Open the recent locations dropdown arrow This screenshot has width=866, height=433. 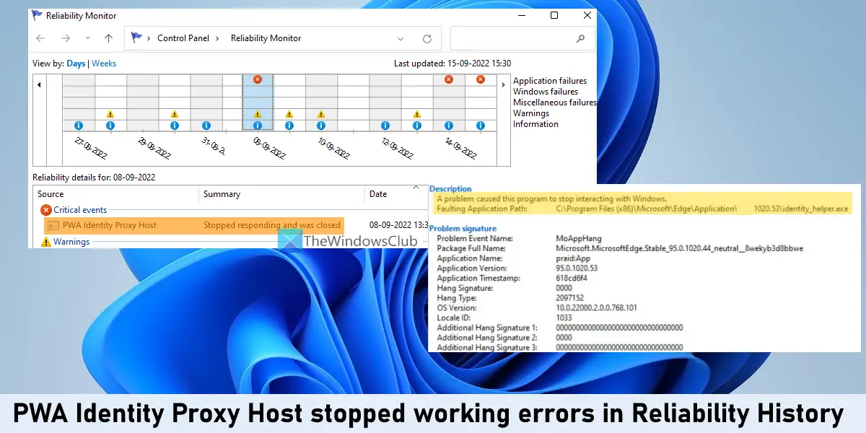[x=87, y=38]
